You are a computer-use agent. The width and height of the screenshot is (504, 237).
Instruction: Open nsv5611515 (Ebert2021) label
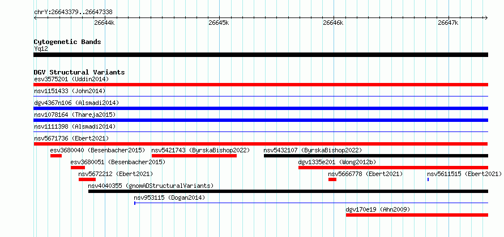tap(464, 174)
